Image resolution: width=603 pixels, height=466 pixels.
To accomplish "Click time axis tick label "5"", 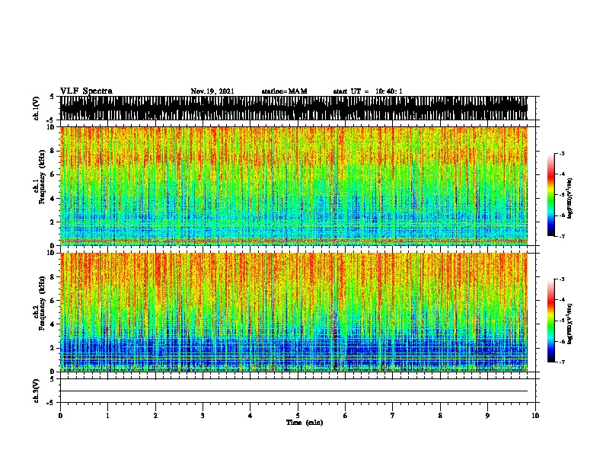I will (x=298, y=416).
